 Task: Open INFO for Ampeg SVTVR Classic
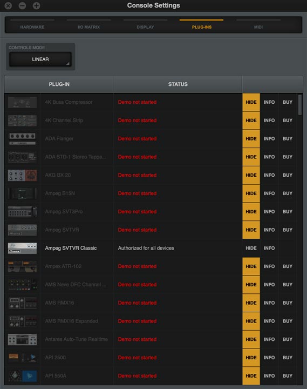269,248
